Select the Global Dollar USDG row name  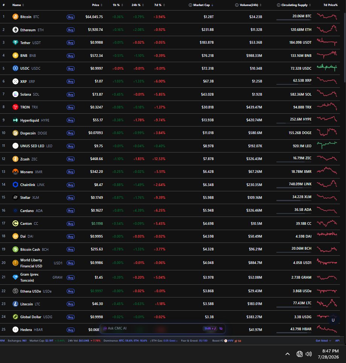(36, 317)
